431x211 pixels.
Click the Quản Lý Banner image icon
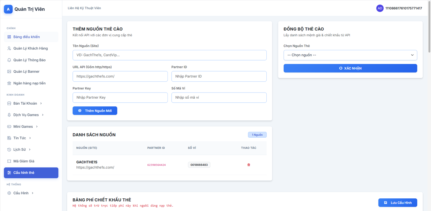[x=9, y=71]
